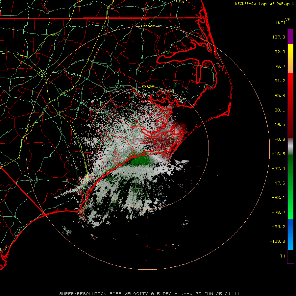Click the -16.5 legend value
The width and height of the screenshot is (296, 296).
(x=279, y=154)
